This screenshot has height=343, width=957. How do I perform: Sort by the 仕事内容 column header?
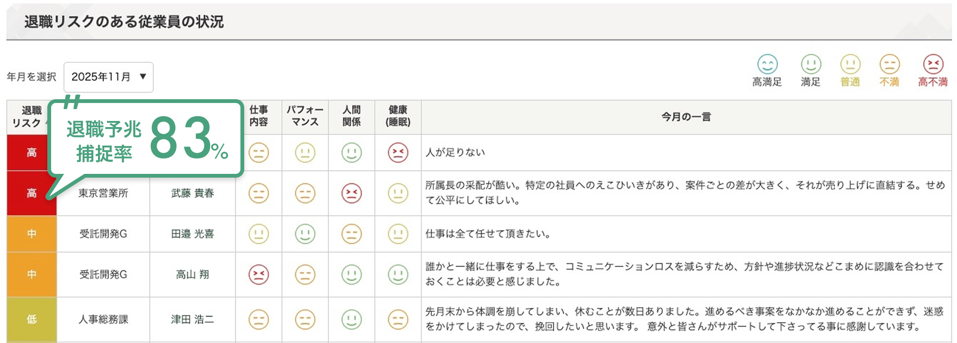(x=258, y=116)
